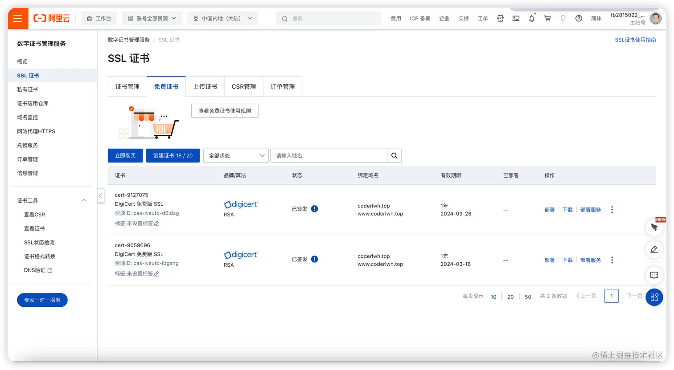This screenshot has width=674, height=370.
Task: Click the 创建证书 18 / 20 button
Action: 173,155
